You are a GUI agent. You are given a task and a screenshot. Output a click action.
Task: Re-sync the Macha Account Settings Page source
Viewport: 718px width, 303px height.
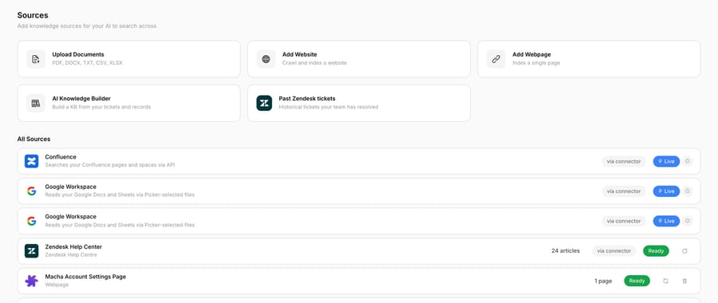click(x=665, y=281)
